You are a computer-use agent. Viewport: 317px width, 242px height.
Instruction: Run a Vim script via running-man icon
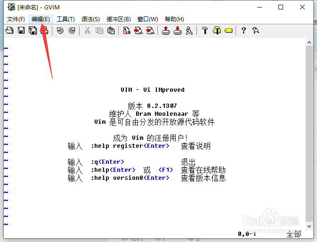point(189,31)
